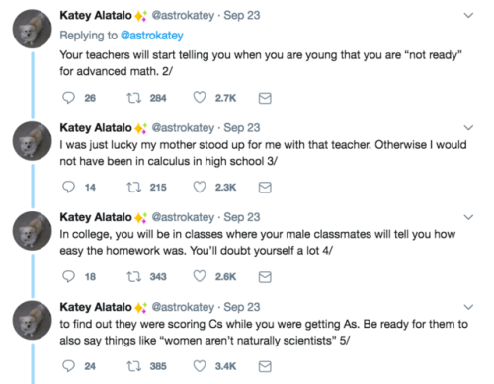Open the @astrokatey link after 'Replying to'

[152, 36]
